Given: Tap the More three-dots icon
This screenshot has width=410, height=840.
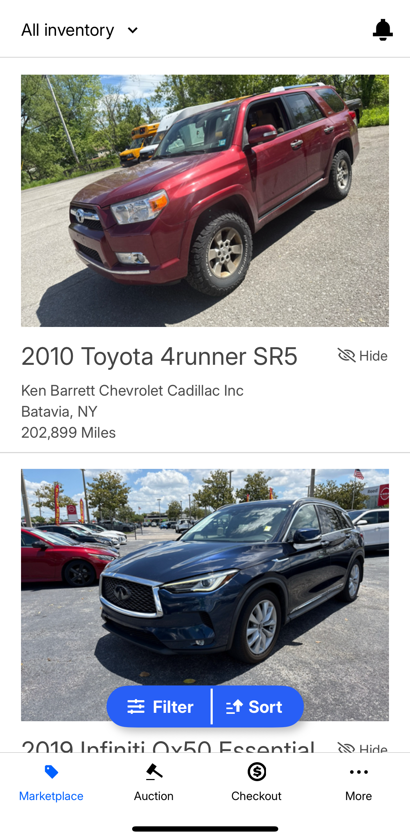Looking at the screenshot, I should (x=359, y=772).
